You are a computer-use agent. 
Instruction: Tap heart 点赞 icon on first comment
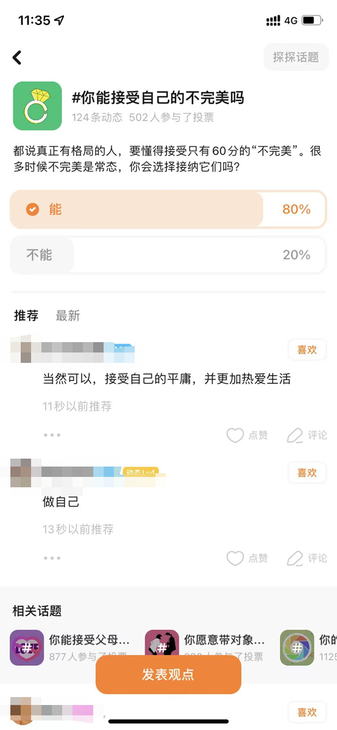(235, 435)
